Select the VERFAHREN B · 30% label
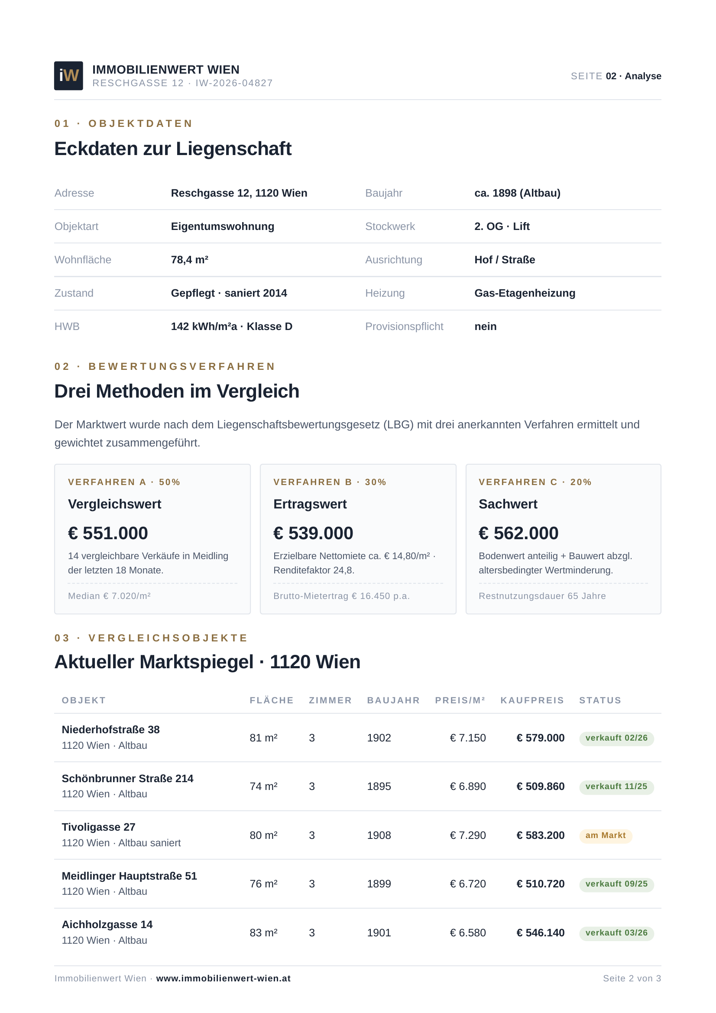The width and height of the screenshot is (716, 1013). coord(330,482)
